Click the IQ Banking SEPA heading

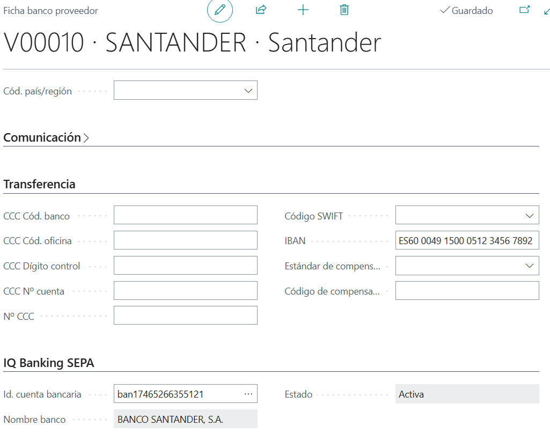point(49,362)
